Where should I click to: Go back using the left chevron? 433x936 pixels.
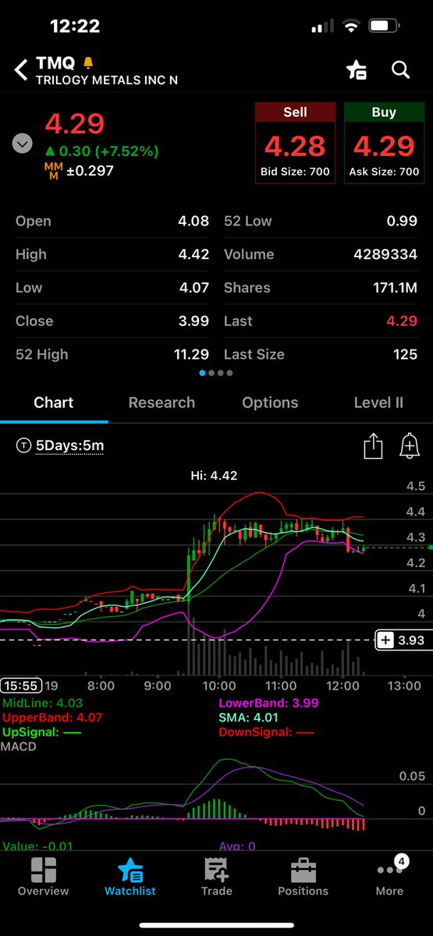21,70
